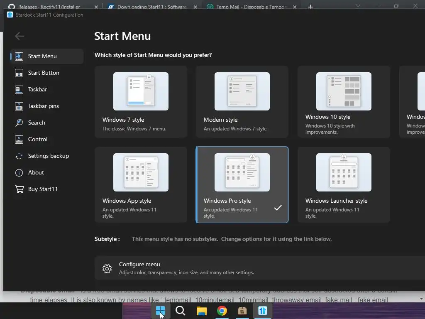Click the Stardock Start11 title bar icon
Screen dimensions: 425x319
(x=10, y=15)
